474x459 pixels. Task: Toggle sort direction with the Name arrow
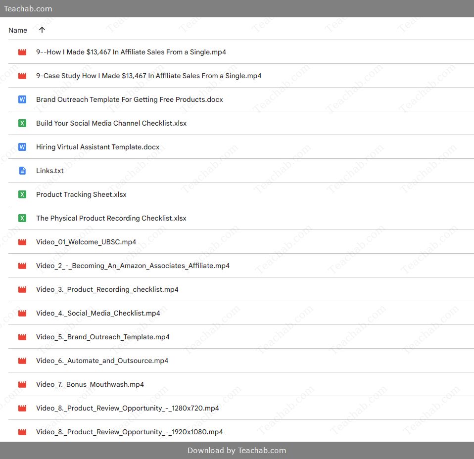[x=42, y=30]
